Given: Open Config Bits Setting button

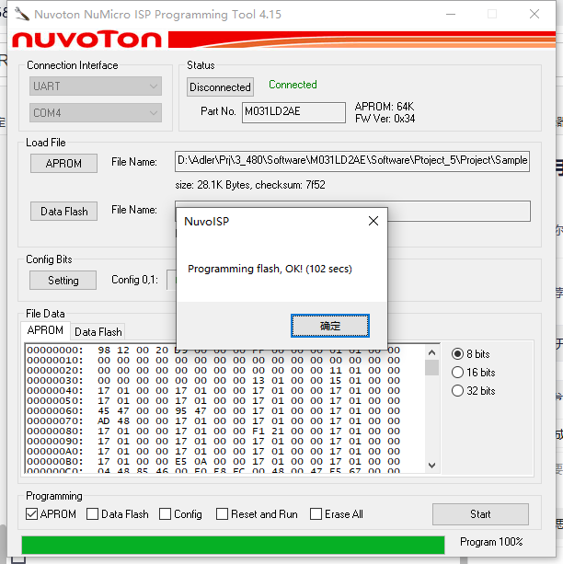Looking at the screenshot, I should click(63, 281).
